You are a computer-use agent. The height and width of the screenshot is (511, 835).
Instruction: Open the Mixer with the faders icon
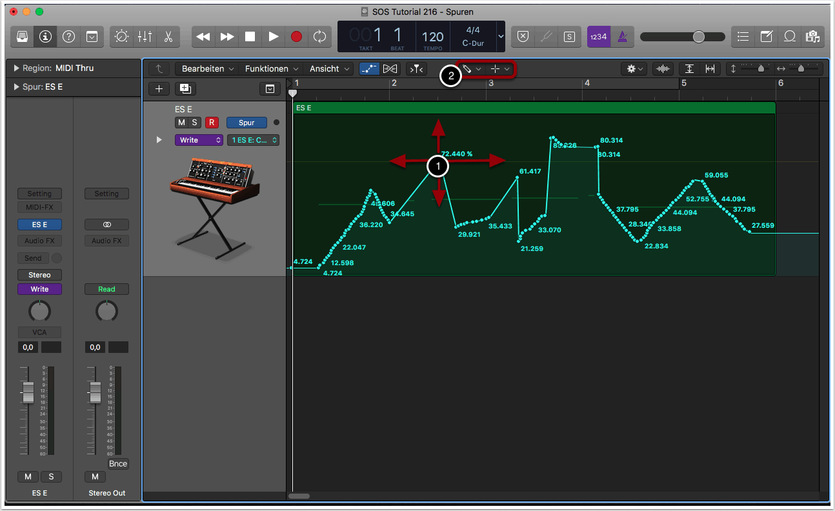pos(145,37)
